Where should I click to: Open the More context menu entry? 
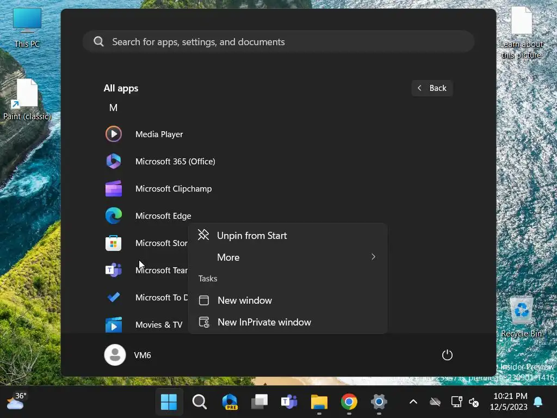pyautogui.click(x=288, y=257)
